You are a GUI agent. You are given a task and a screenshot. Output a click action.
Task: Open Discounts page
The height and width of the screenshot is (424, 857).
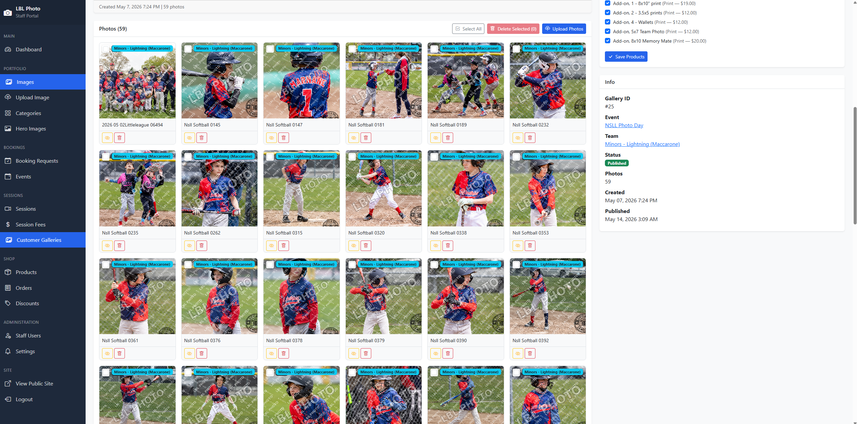pos(43,304)
